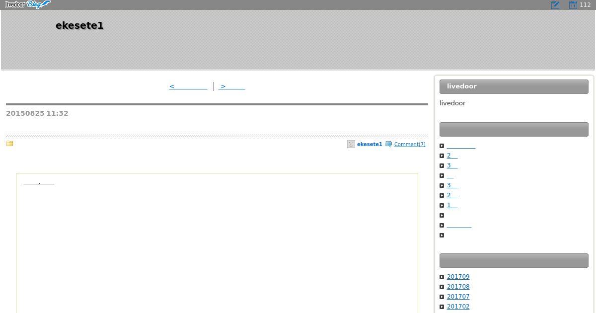The width and height of the screenshot is (596, 313).
Task: Click the post date 20150825 11:32
Action: click(37, 113)
